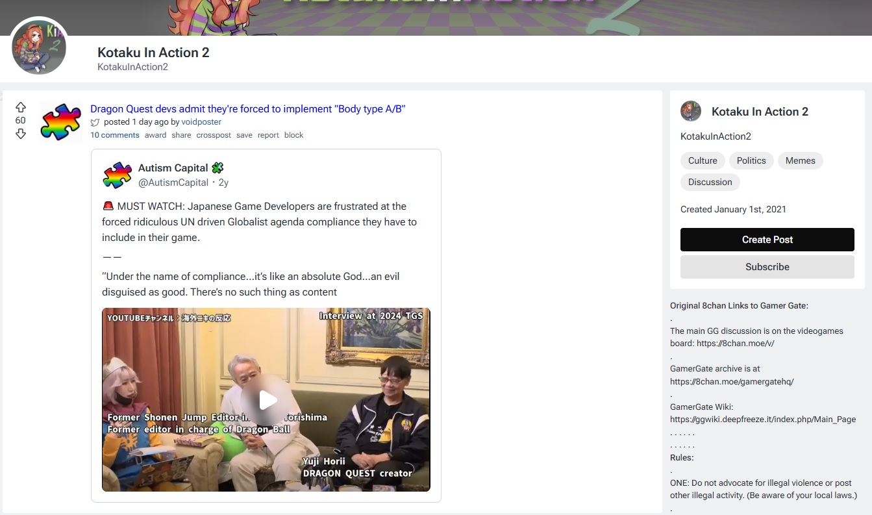The width and height of the screenshot is (872, 515).
Task: Save the post using the save link
Action: [x=244, y=135]
